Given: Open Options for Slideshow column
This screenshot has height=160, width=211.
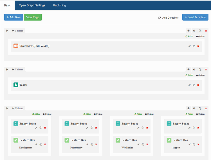Looking at the screenshot, I should [x=200, y=36].
